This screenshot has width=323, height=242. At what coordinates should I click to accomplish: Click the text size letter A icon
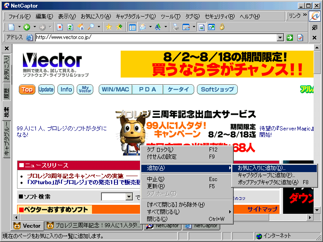(158, 27)
